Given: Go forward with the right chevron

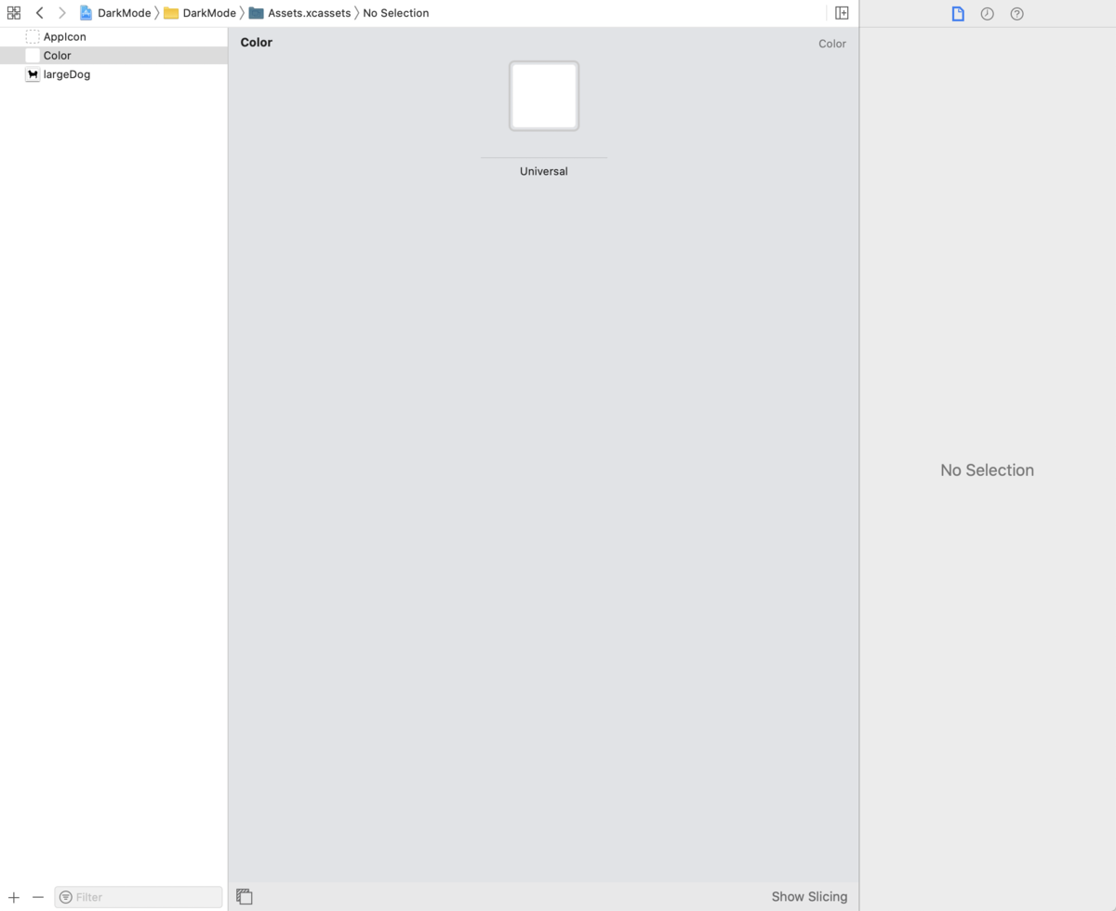Looking at the screenshot, I should (x=62, y=13).
